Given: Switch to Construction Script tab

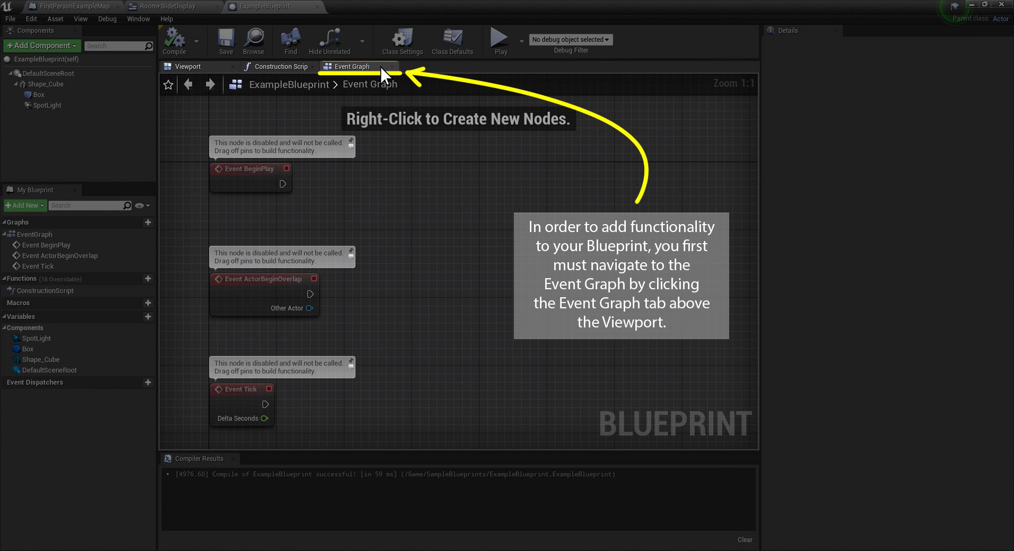Looking at the screenshot, I should pyautogui.click(x=281, y=67).
